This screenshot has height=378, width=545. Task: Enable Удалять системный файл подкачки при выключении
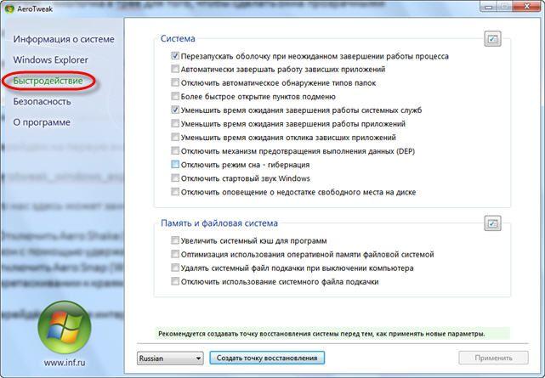[x=175, y=268]
